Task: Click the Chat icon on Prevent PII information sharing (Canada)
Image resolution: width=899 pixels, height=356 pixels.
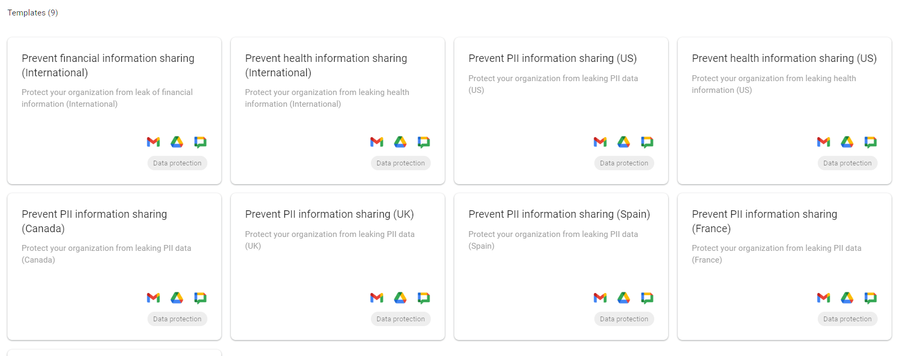Action: click(200, 297)
